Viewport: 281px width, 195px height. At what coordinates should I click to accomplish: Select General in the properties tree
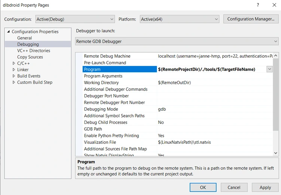click(x=24, y=38)
